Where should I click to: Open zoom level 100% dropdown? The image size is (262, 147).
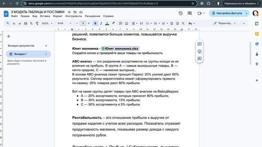tap(47, 24)
